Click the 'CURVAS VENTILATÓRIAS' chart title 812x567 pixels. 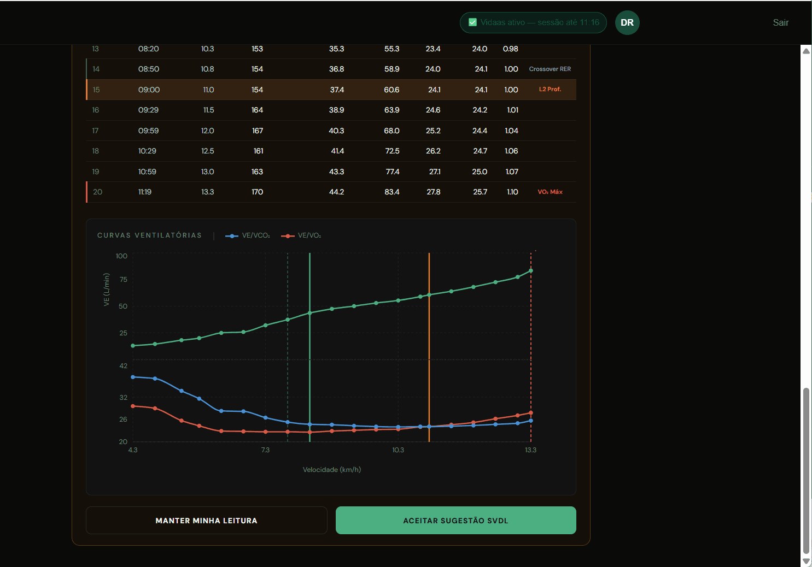point(149,236)
